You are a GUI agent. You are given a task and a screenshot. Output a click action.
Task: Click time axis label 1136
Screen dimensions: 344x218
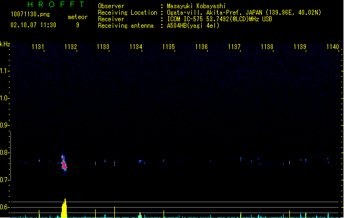(201, 47)
